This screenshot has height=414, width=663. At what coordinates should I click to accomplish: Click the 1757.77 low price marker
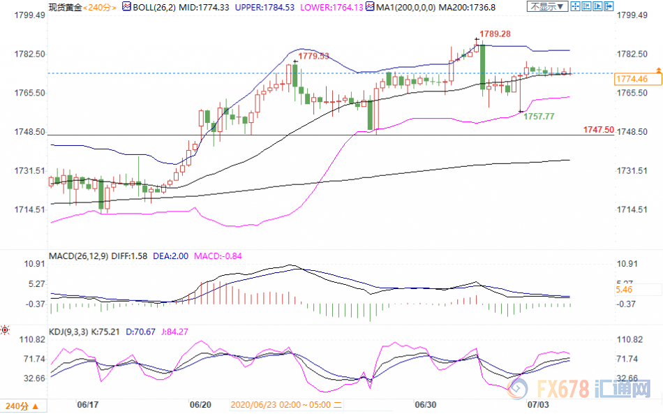tap(539, 117)
